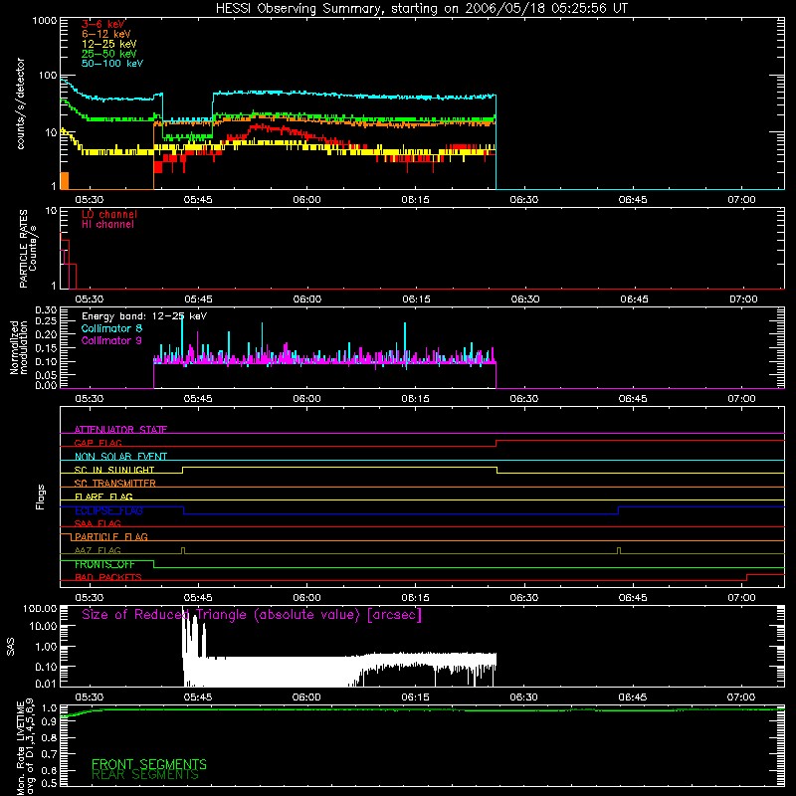796x796 pixels.
Task: Click the 'Energy band: 12-25 keV' label
Action: (x=144, y=316)
